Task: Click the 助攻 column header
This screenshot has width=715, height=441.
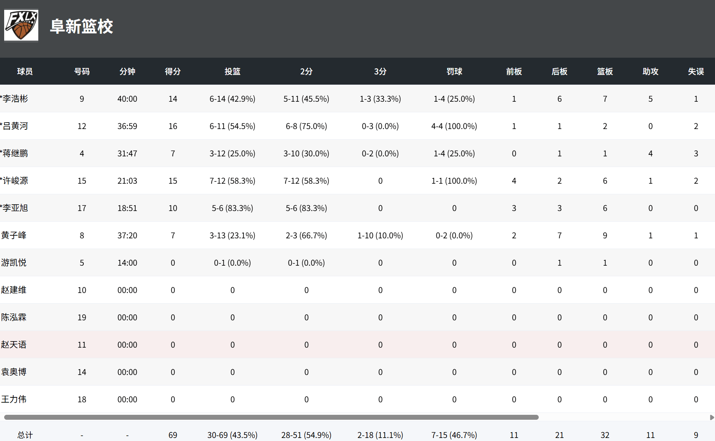Action: [651, 71]
